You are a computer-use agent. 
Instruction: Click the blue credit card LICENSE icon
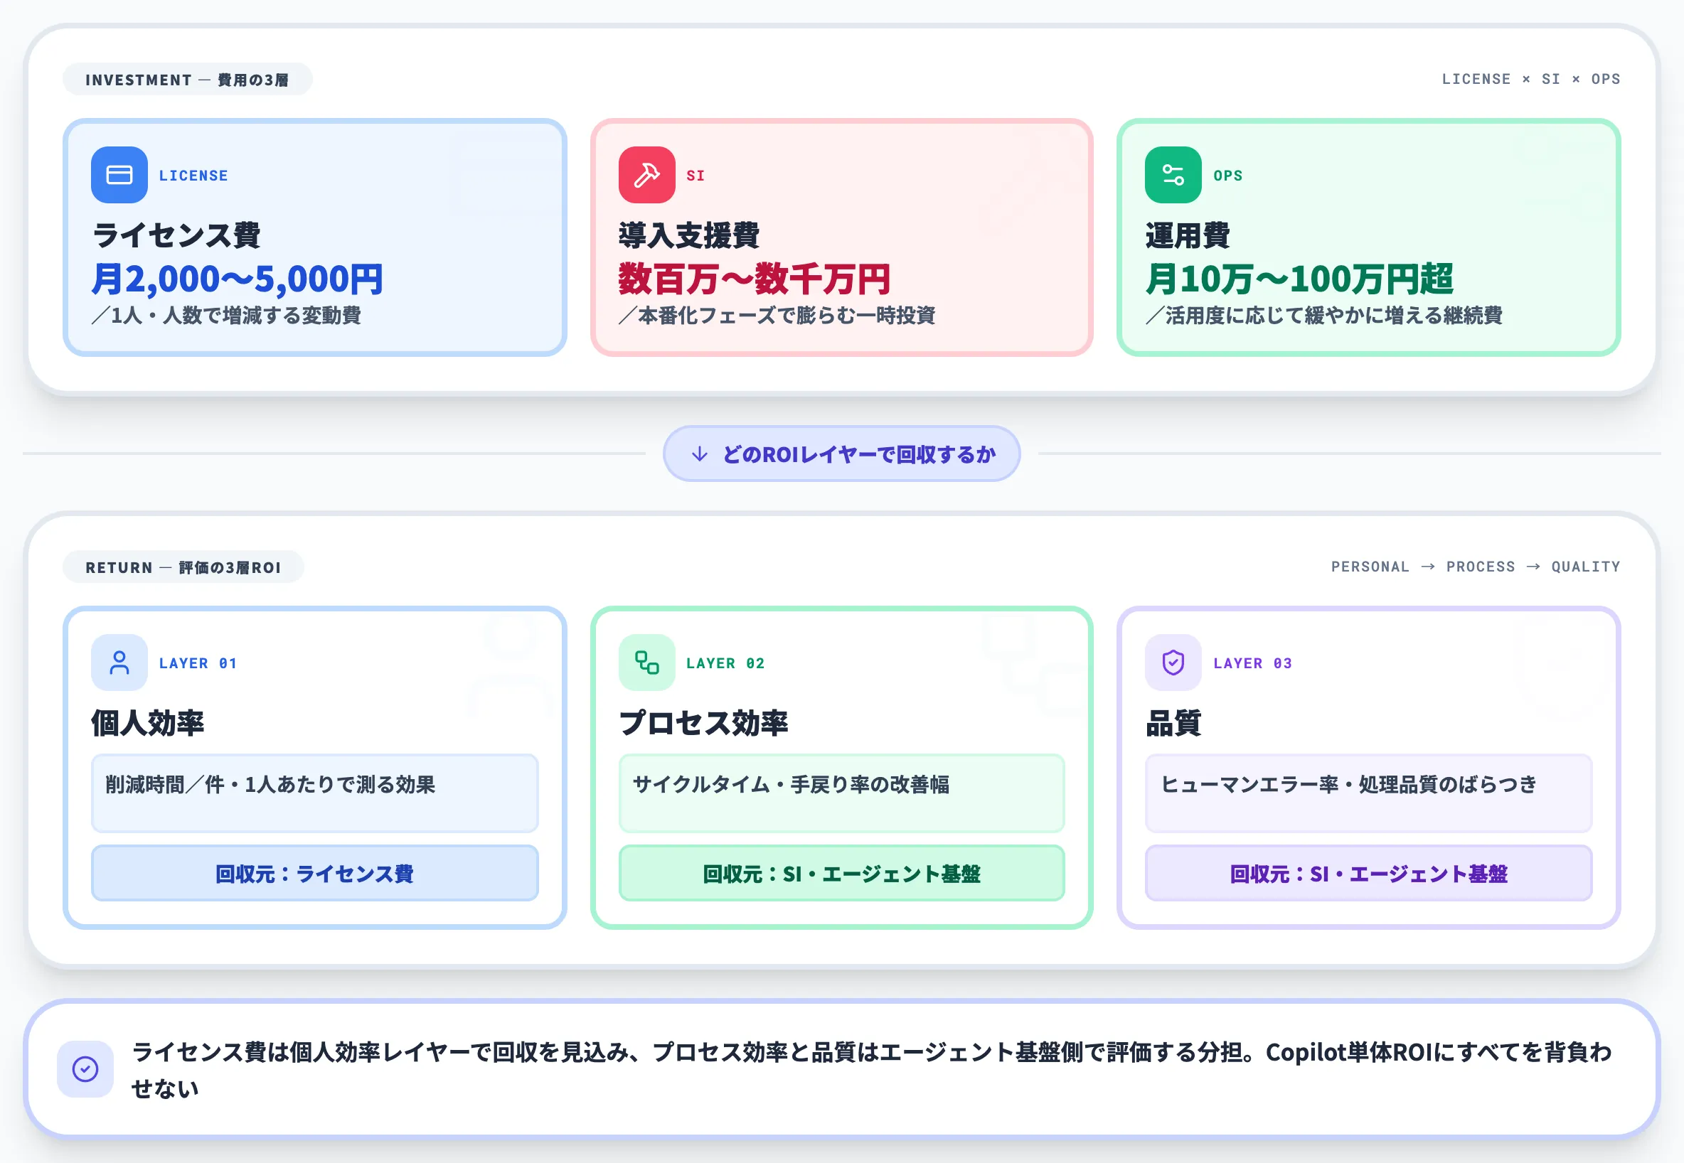click(x=119, y=175)
